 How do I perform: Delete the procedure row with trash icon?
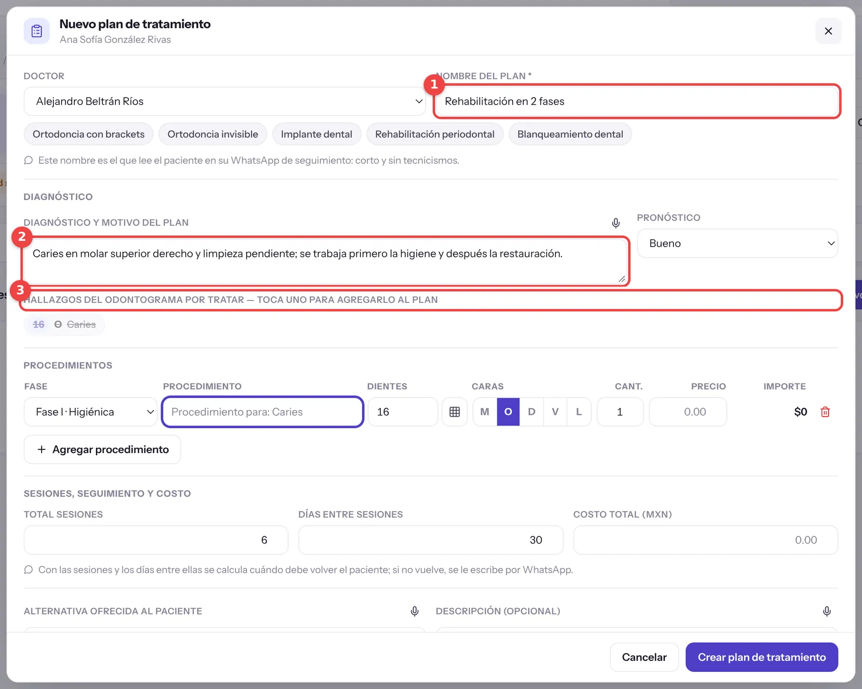pos(825,412)
